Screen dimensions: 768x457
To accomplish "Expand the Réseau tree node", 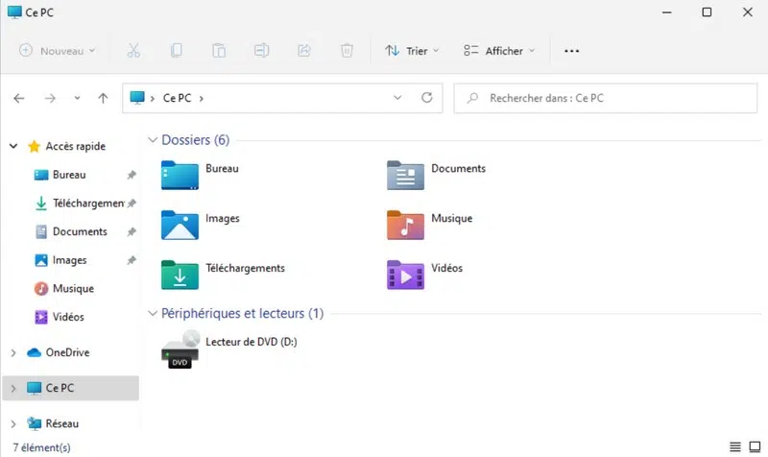I will pyautogui.click(x=13, y=423).
